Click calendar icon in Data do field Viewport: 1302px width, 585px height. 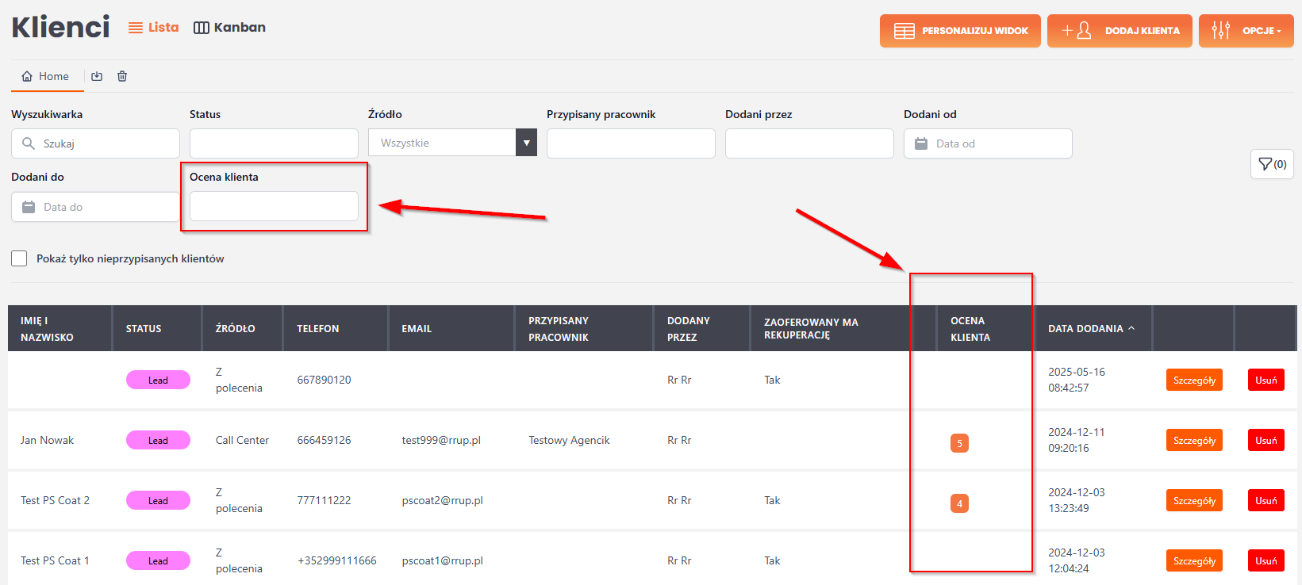click(x=29, y=207)
